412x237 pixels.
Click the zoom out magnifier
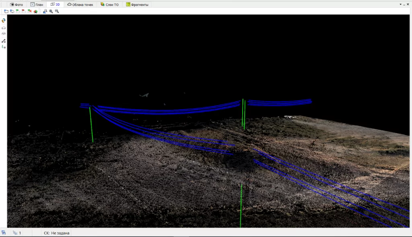point(57,11)
